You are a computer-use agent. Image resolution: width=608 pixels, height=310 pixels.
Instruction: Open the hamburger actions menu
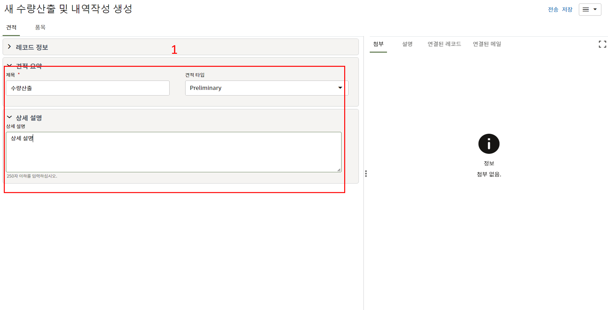[590, 9]
